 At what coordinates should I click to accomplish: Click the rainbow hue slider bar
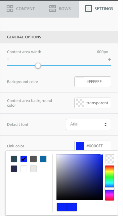click(x=110, y=183)
